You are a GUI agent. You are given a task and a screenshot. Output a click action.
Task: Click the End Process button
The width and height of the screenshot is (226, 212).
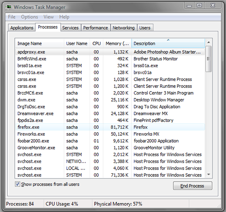pos(193,186)
